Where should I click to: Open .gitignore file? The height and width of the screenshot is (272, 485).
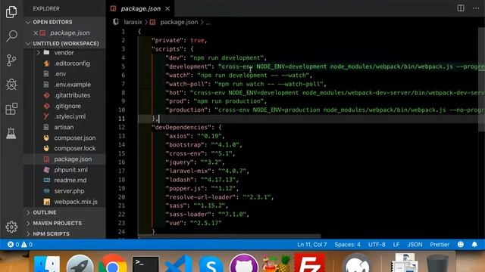(x=67, y=106)
